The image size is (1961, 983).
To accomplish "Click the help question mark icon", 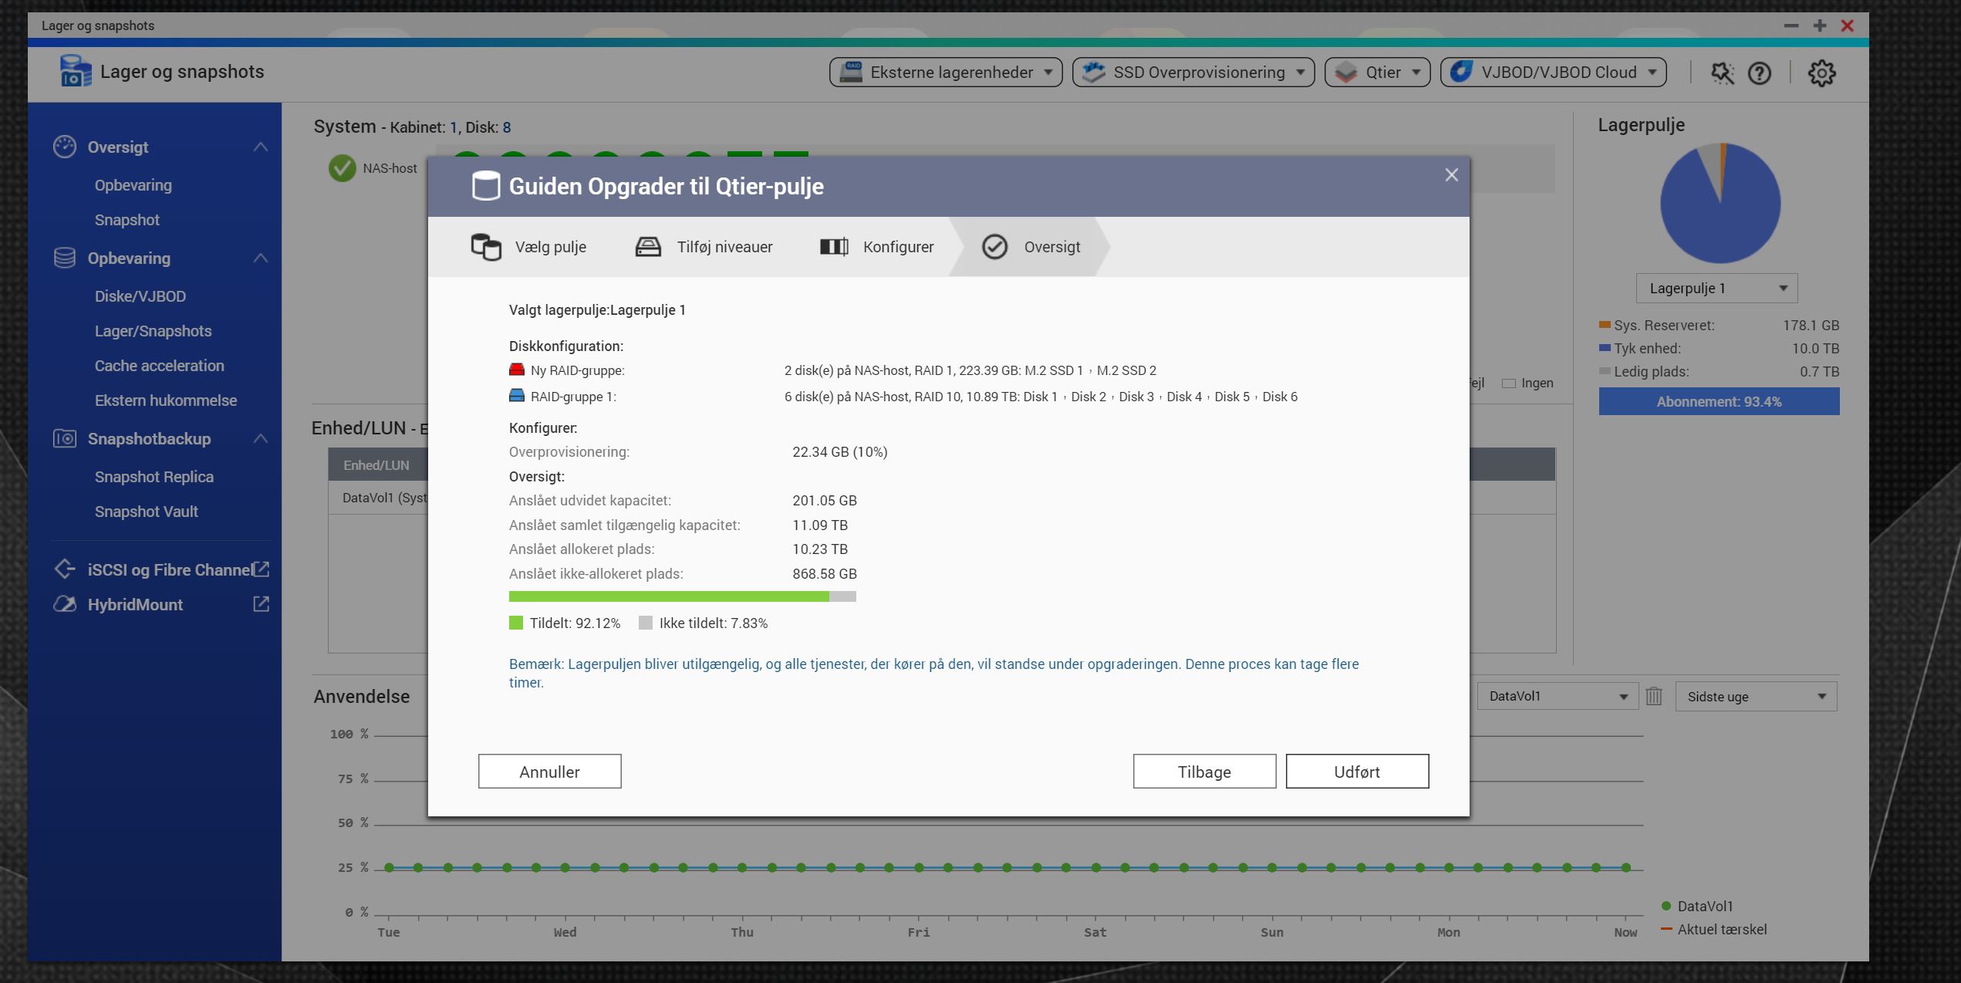I will tap(1760, 73).
